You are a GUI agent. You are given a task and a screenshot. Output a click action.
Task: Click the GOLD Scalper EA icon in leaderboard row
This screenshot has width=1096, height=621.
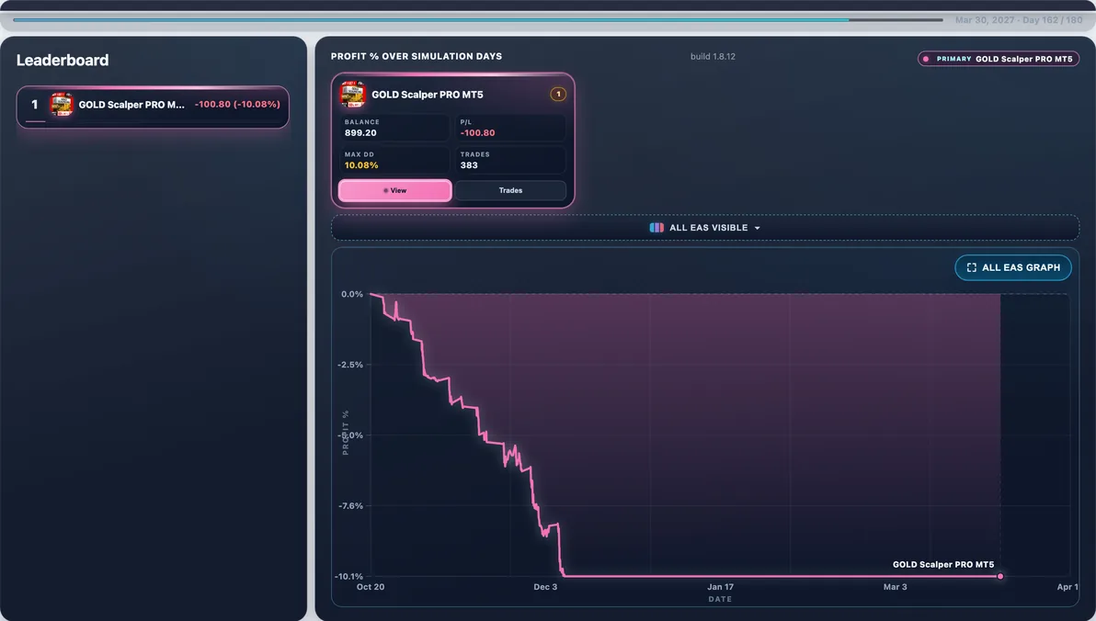pyautogui.click(x=62, y=104)
